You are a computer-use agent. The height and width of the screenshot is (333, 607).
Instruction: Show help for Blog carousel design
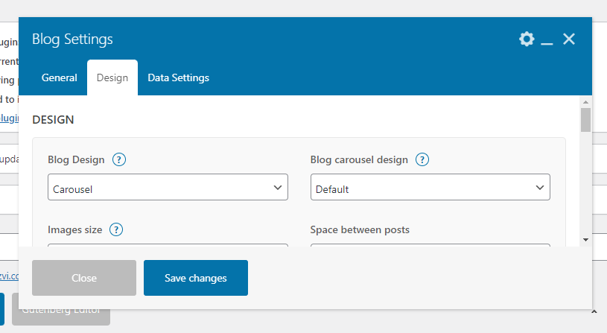[422, 159]
